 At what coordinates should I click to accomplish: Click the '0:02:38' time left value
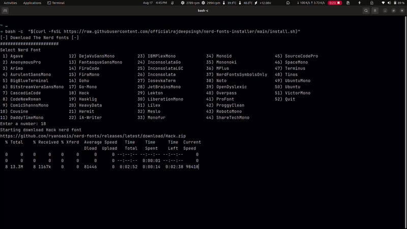point(174,167)
